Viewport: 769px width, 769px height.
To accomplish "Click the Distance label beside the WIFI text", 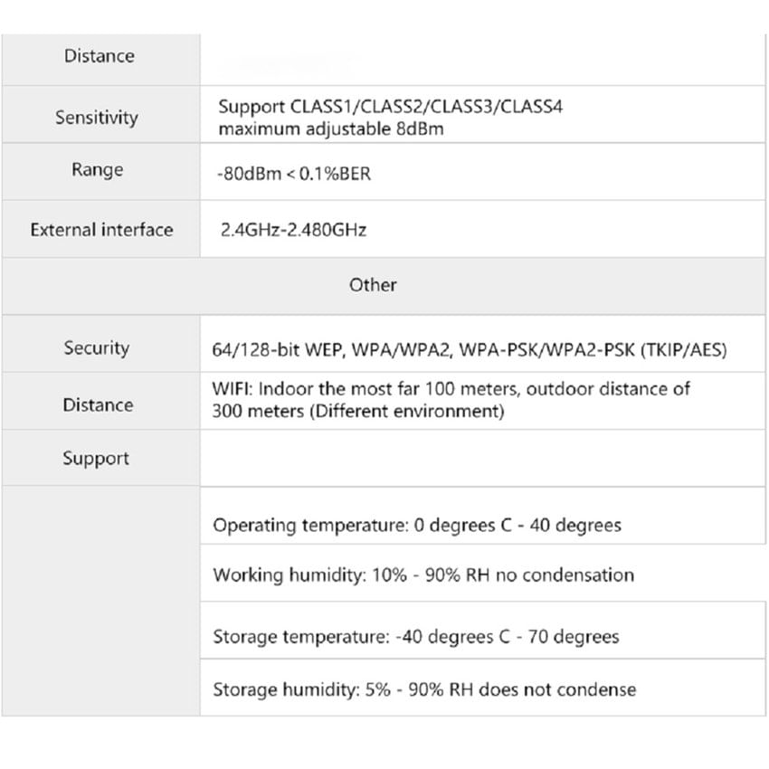I will [98, 405].
